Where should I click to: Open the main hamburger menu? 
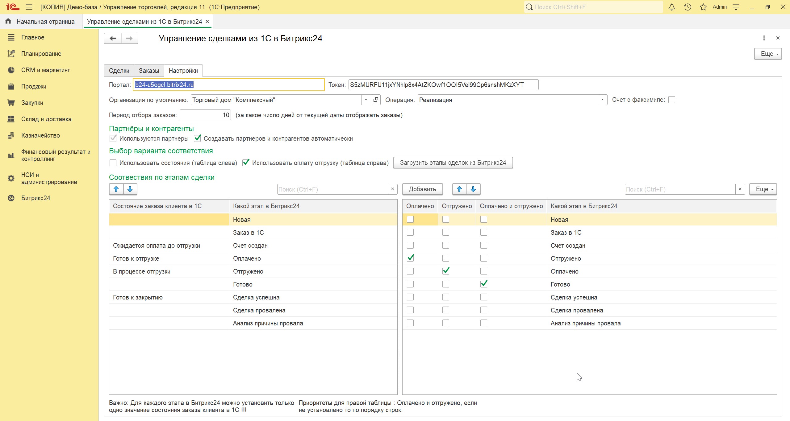coord(29,7)
